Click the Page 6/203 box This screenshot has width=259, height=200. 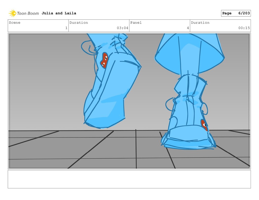click(236, 13)
